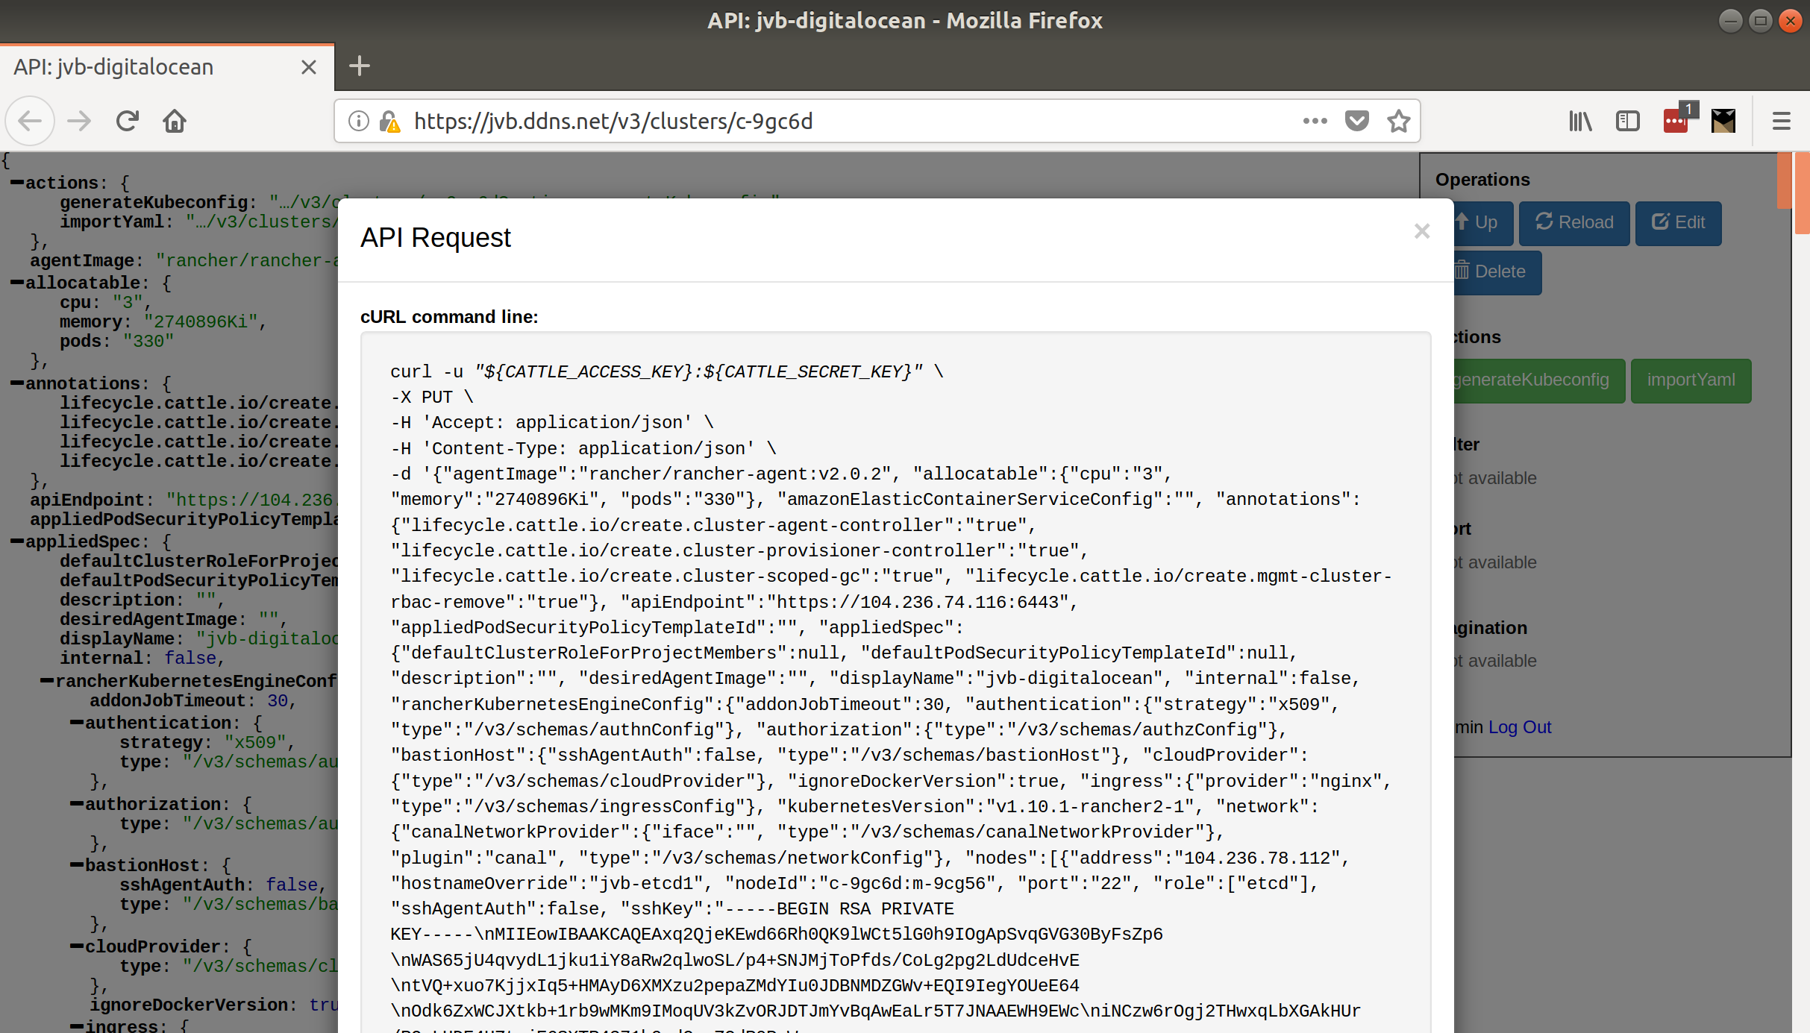Click the insecure connection lock warning icon
The image size is (1810, 1033).
389,122
